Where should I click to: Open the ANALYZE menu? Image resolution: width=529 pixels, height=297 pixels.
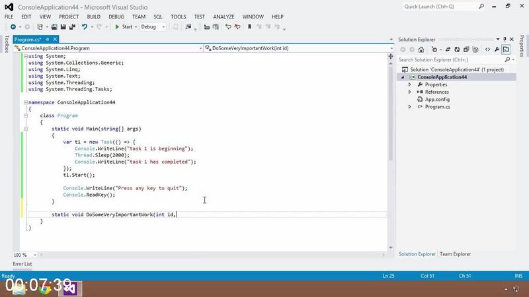point(224,16)
